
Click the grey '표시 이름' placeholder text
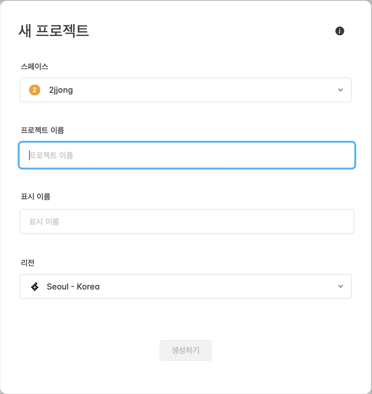(x=44, y=222)
